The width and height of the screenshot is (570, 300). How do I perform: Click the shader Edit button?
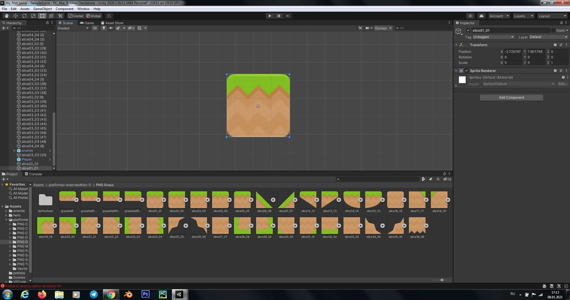coord(562,84)
